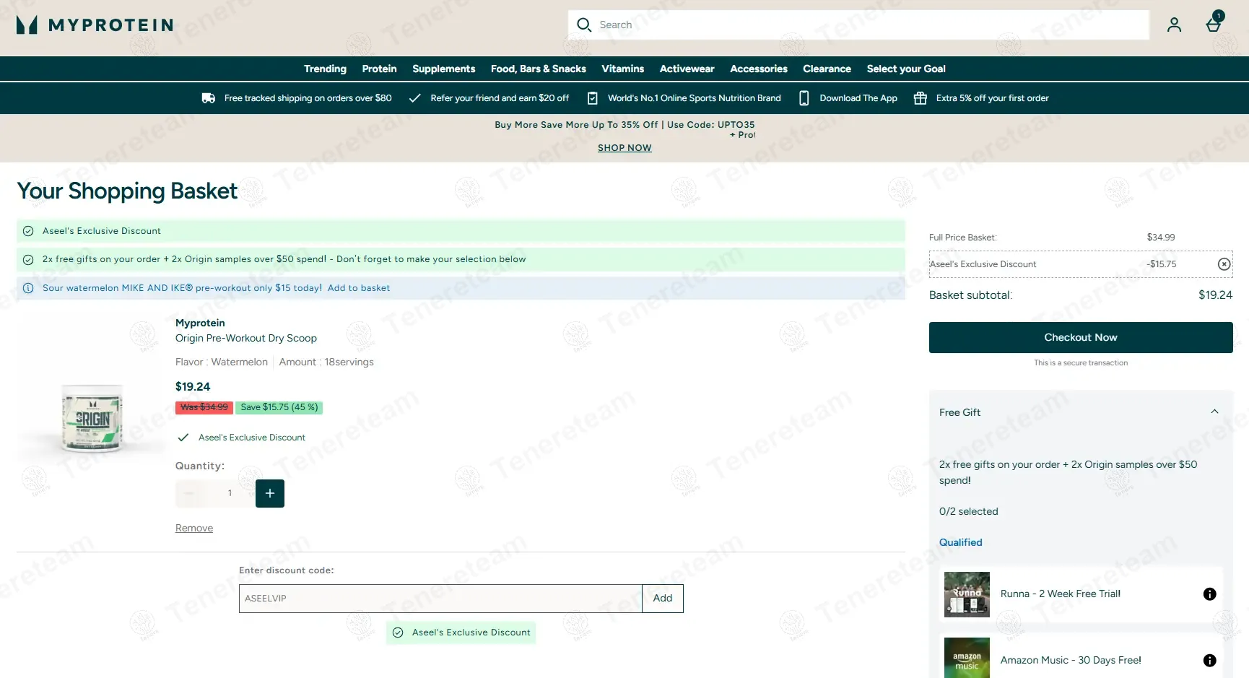Click the Buy More Save More UPTO35 banner text

pos(624,125)
